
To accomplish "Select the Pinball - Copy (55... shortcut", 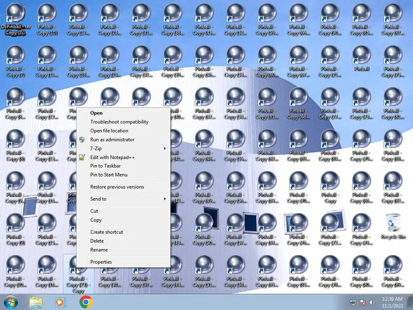I will [236, 145].
